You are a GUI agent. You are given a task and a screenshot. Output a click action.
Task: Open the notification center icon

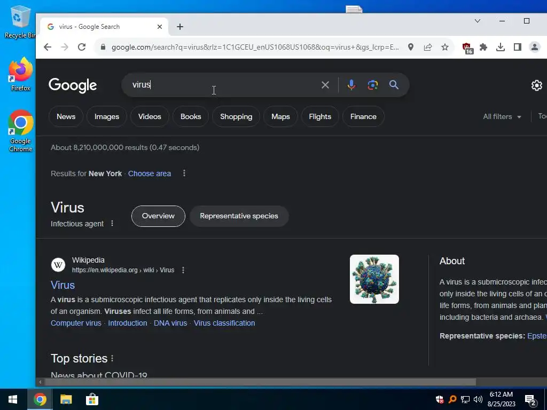[530, 400]
